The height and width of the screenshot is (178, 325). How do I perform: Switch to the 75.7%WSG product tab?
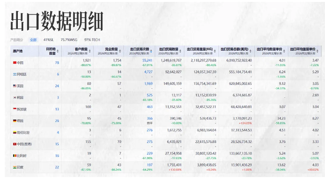[69, 40]
